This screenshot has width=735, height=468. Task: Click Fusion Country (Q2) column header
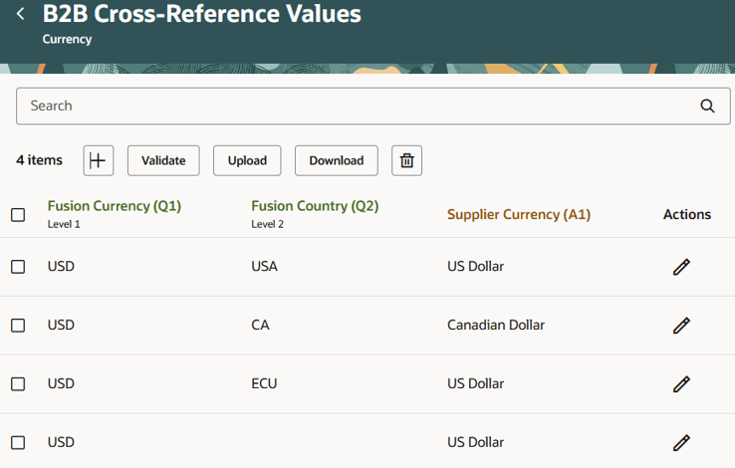pyautogui.click(x=315, y=207)
